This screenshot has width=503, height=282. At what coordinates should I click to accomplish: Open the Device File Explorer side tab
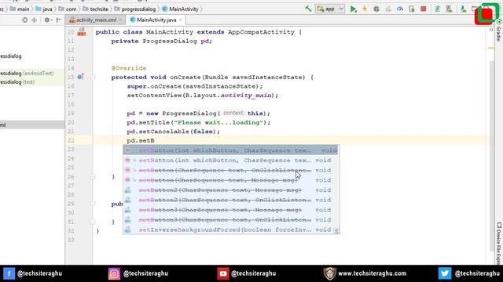[499, 243]
